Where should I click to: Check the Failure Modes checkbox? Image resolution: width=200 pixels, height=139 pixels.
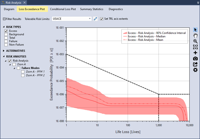click(x=19, y=68)
